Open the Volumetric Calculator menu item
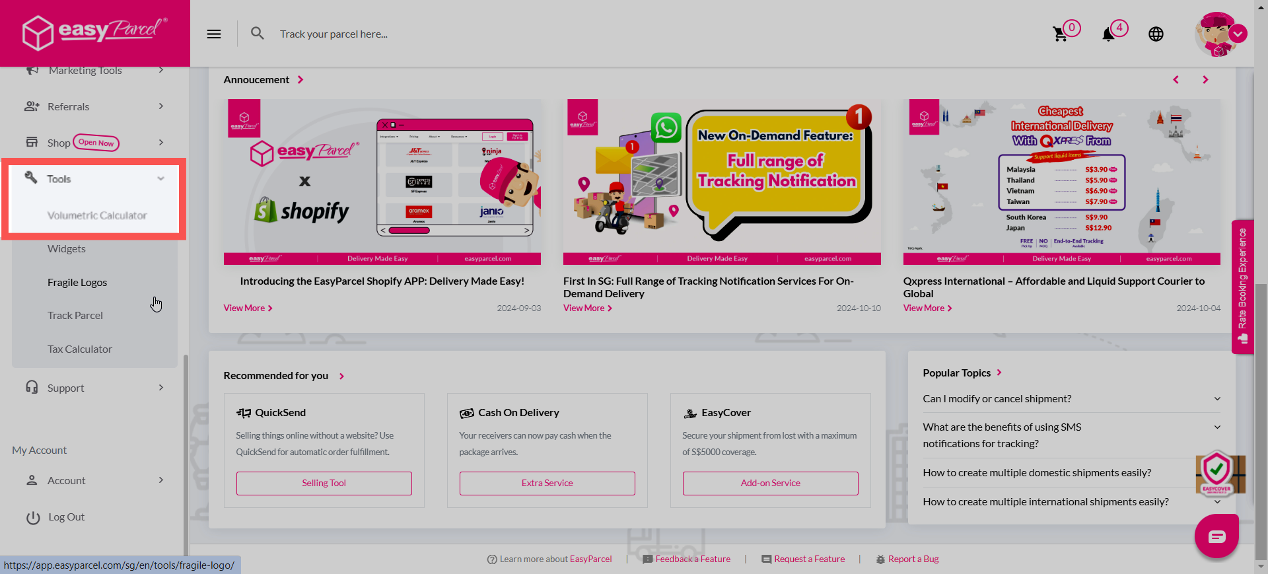The width and height of the screenshot is (1268, 574). click(x=96, y=215)
